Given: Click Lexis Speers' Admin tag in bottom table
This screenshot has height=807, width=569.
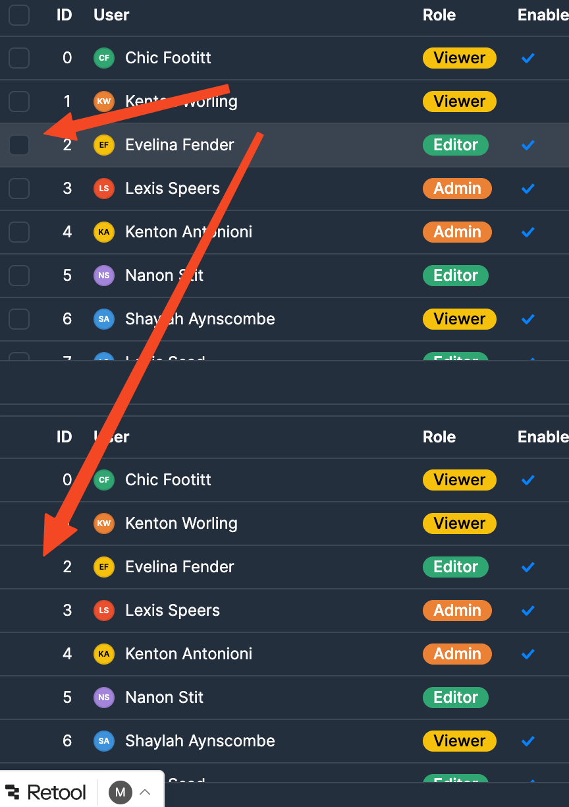Looking at the screenshot, I should coord(457,611).
